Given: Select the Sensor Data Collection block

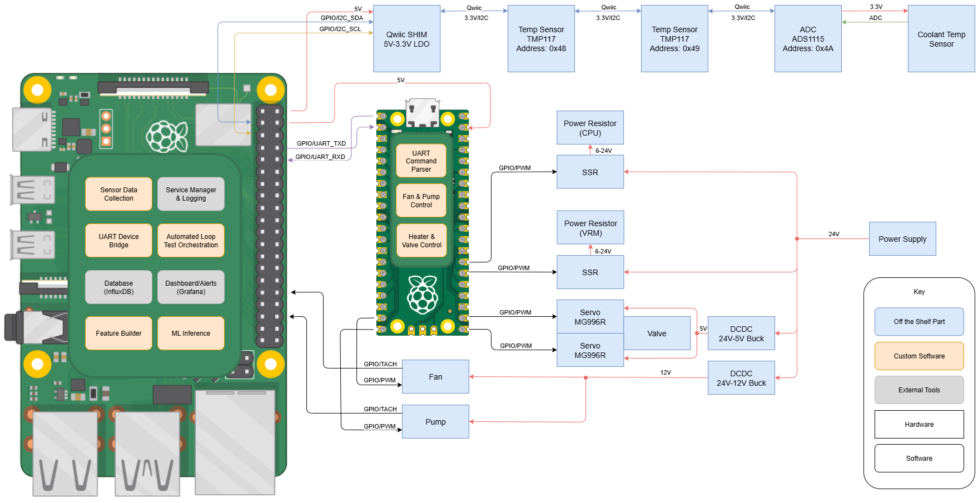Looking at the screenshot, I should 118,194.
